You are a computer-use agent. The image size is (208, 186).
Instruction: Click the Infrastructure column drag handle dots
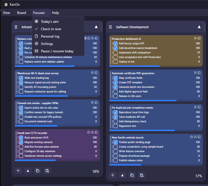coord(16,27)
